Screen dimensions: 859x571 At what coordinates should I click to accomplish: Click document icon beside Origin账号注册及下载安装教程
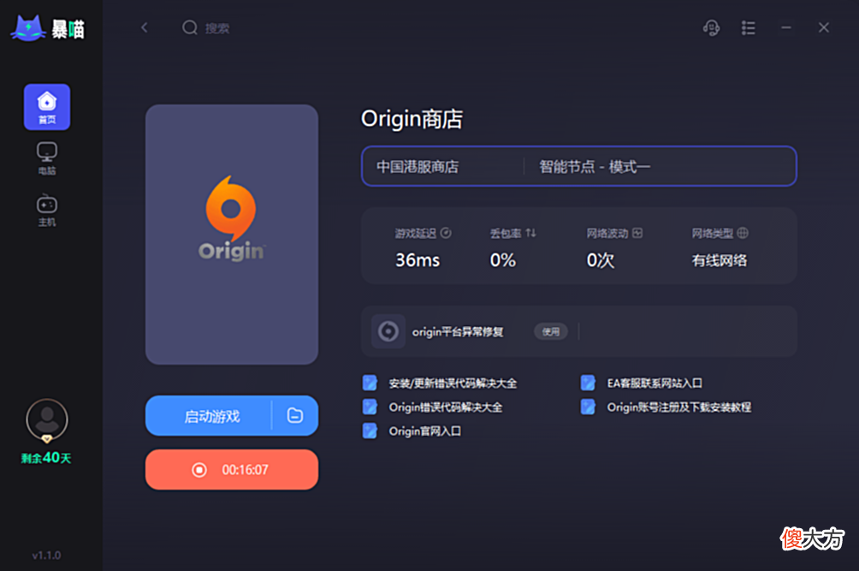tap(588, 407)
